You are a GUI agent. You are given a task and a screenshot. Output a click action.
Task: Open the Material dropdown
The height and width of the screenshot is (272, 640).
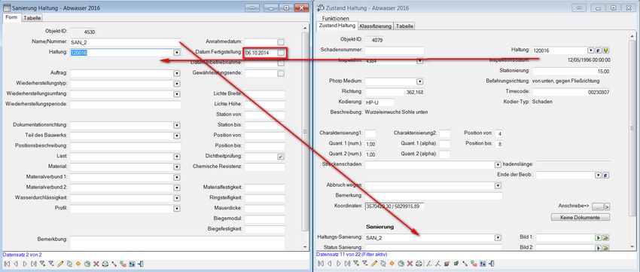177,167
